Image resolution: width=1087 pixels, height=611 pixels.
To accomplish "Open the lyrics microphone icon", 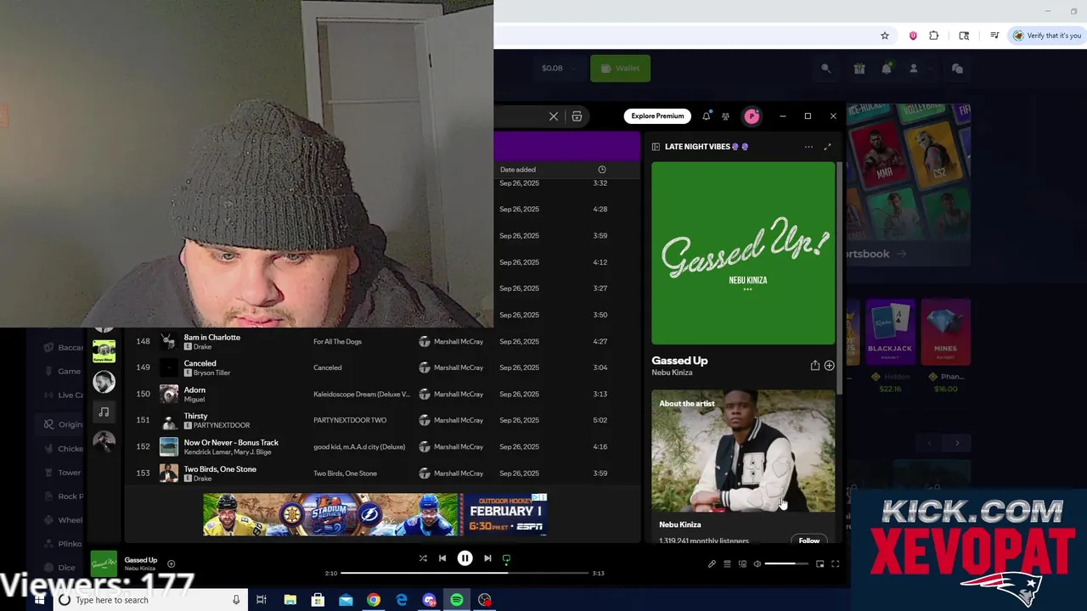I will click(x=712, y=564).
